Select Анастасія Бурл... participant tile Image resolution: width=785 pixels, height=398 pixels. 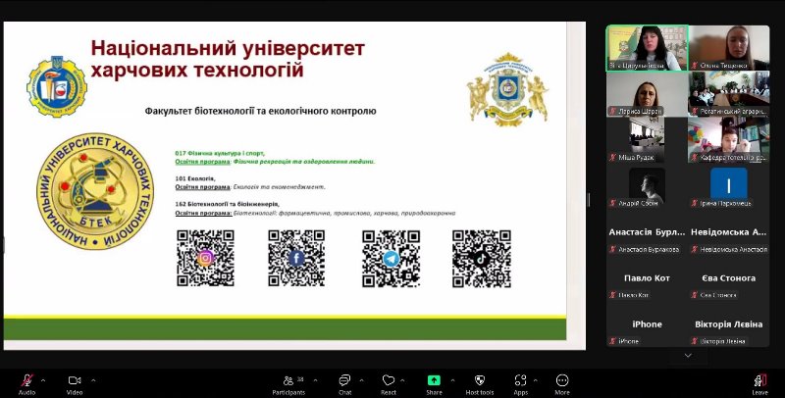point(648,232)
